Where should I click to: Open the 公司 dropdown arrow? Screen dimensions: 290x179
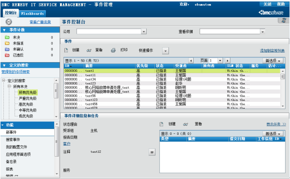[144, 32]
